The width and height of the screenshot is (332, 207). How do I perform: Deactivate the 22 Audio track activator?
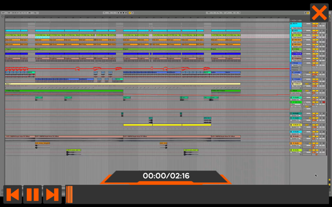coord(315,150)
